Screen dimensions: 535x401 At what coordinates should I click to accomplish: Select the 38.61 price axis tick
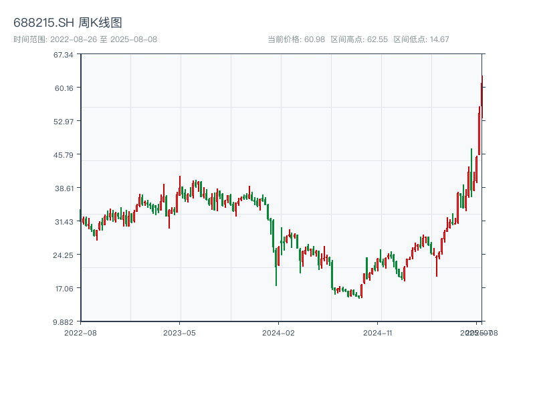[64, 188]
